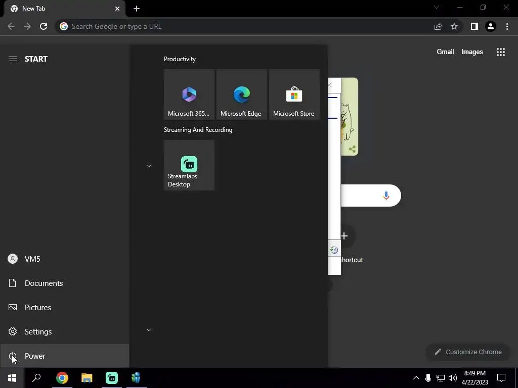The height and width of the screenshot is (388, 518).
Task: Start voice search with the microphone
Action: (x=386, y=196)
